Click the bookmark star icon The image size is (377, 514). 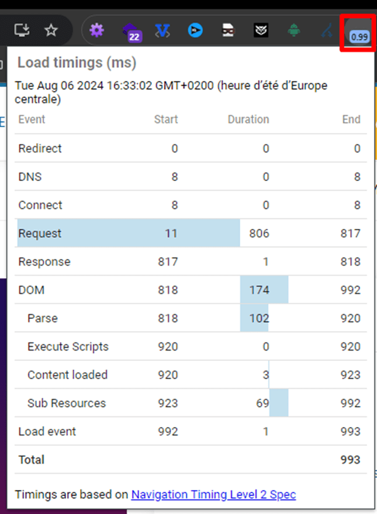click(51, 30)
